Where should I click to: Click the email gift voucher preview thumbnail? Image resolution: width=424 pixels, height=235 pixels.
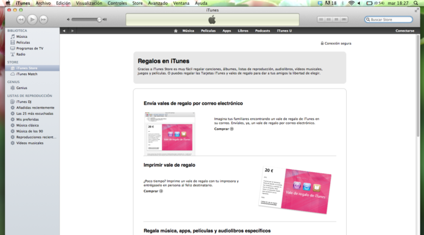[x=170, y=134]
